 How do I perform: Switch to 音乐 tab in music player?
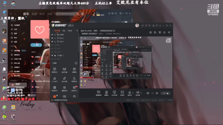[26, 14]
